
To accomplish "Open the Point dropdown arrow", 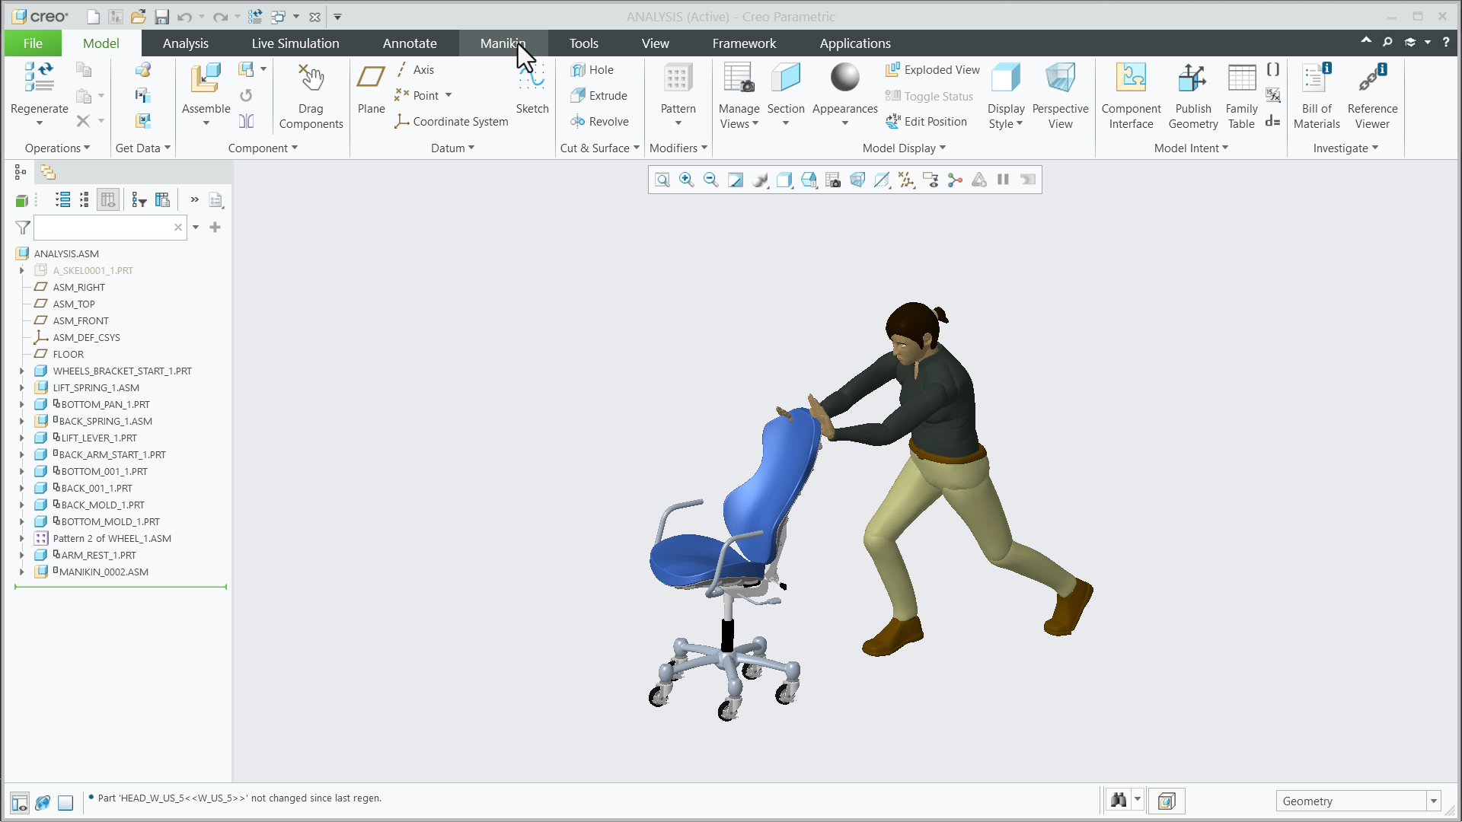I will click(x=448, y=96).
